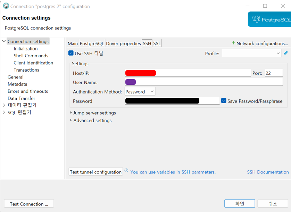
Task: Select Metadata in the tree
Action: tap(17, 84)
